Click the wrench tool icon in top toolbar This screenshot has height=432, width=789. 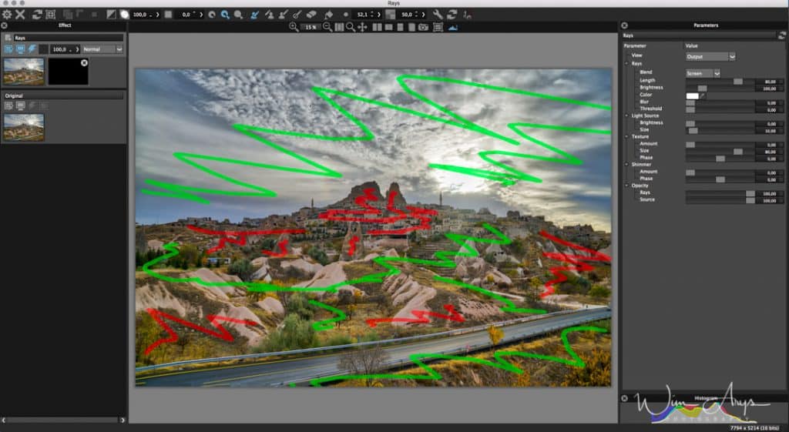click(438, 15)
